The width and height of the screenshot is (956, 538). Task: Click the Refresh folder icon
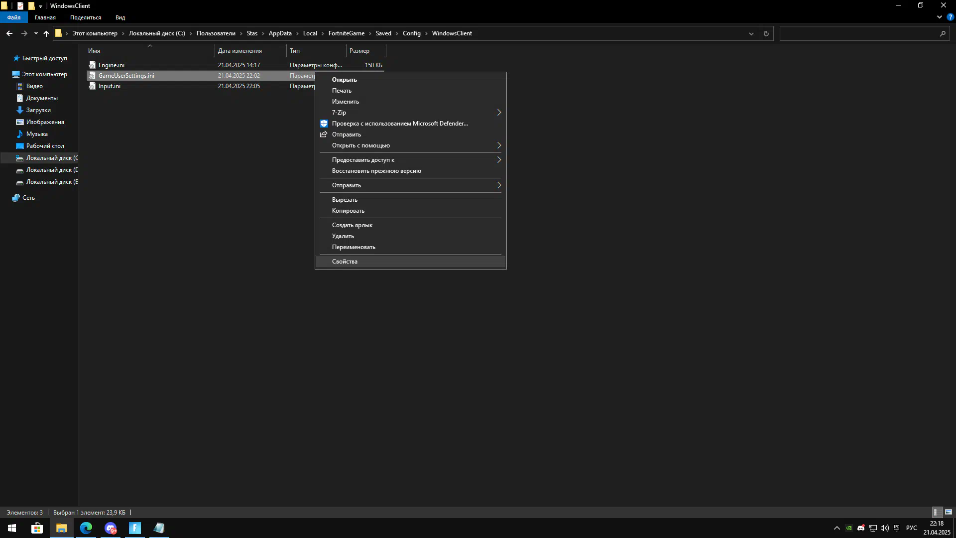click(x=766, y=33)
